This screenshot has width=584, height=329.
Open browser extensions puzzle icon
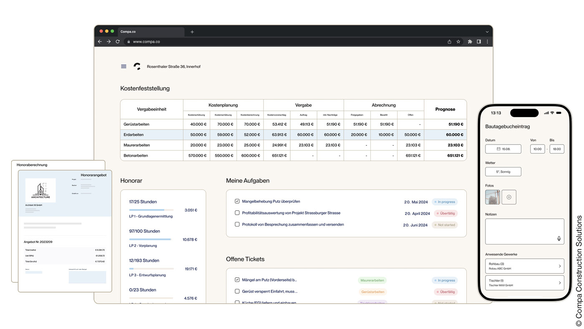point(470,42)
